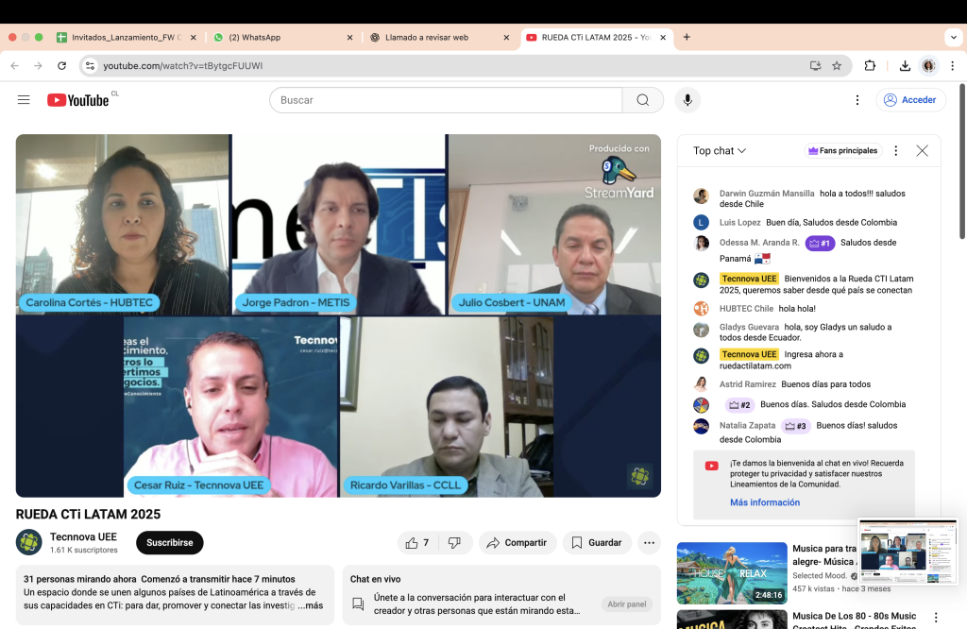Click the Más información link in chat
Viewport: 967px width, 629px height.
pos(764,502)
